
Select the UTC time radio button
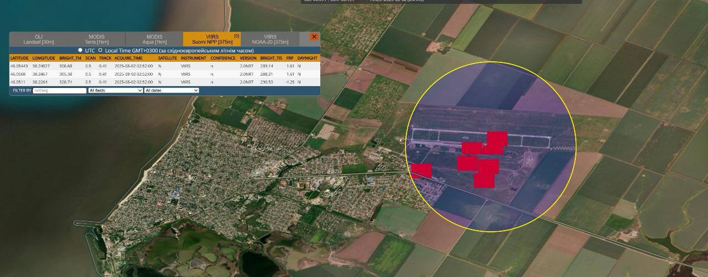click(x=80, y=50)
